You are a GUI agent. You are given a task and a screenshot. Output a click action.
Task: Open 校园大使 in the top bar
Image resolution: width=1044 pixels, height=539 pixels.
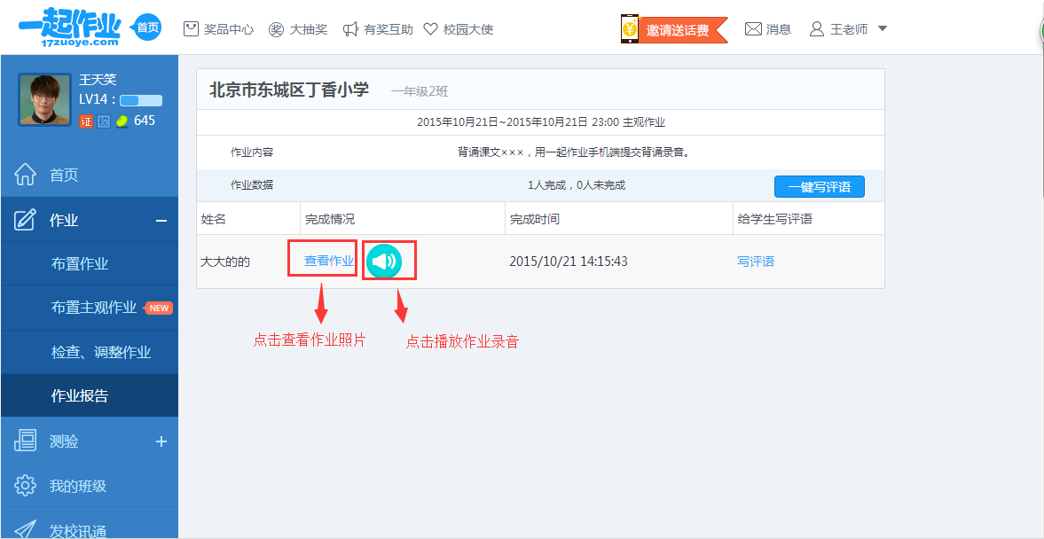tap(468, 29)
